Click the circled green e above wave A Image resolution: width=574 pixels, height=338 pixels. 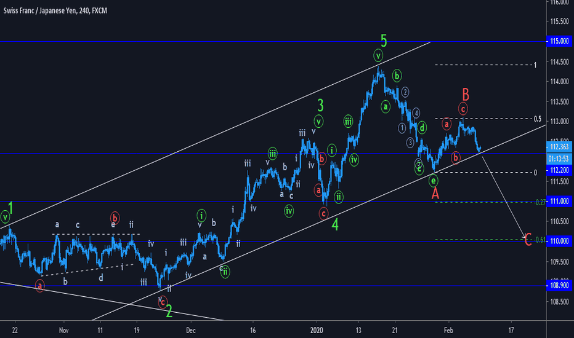434,181
